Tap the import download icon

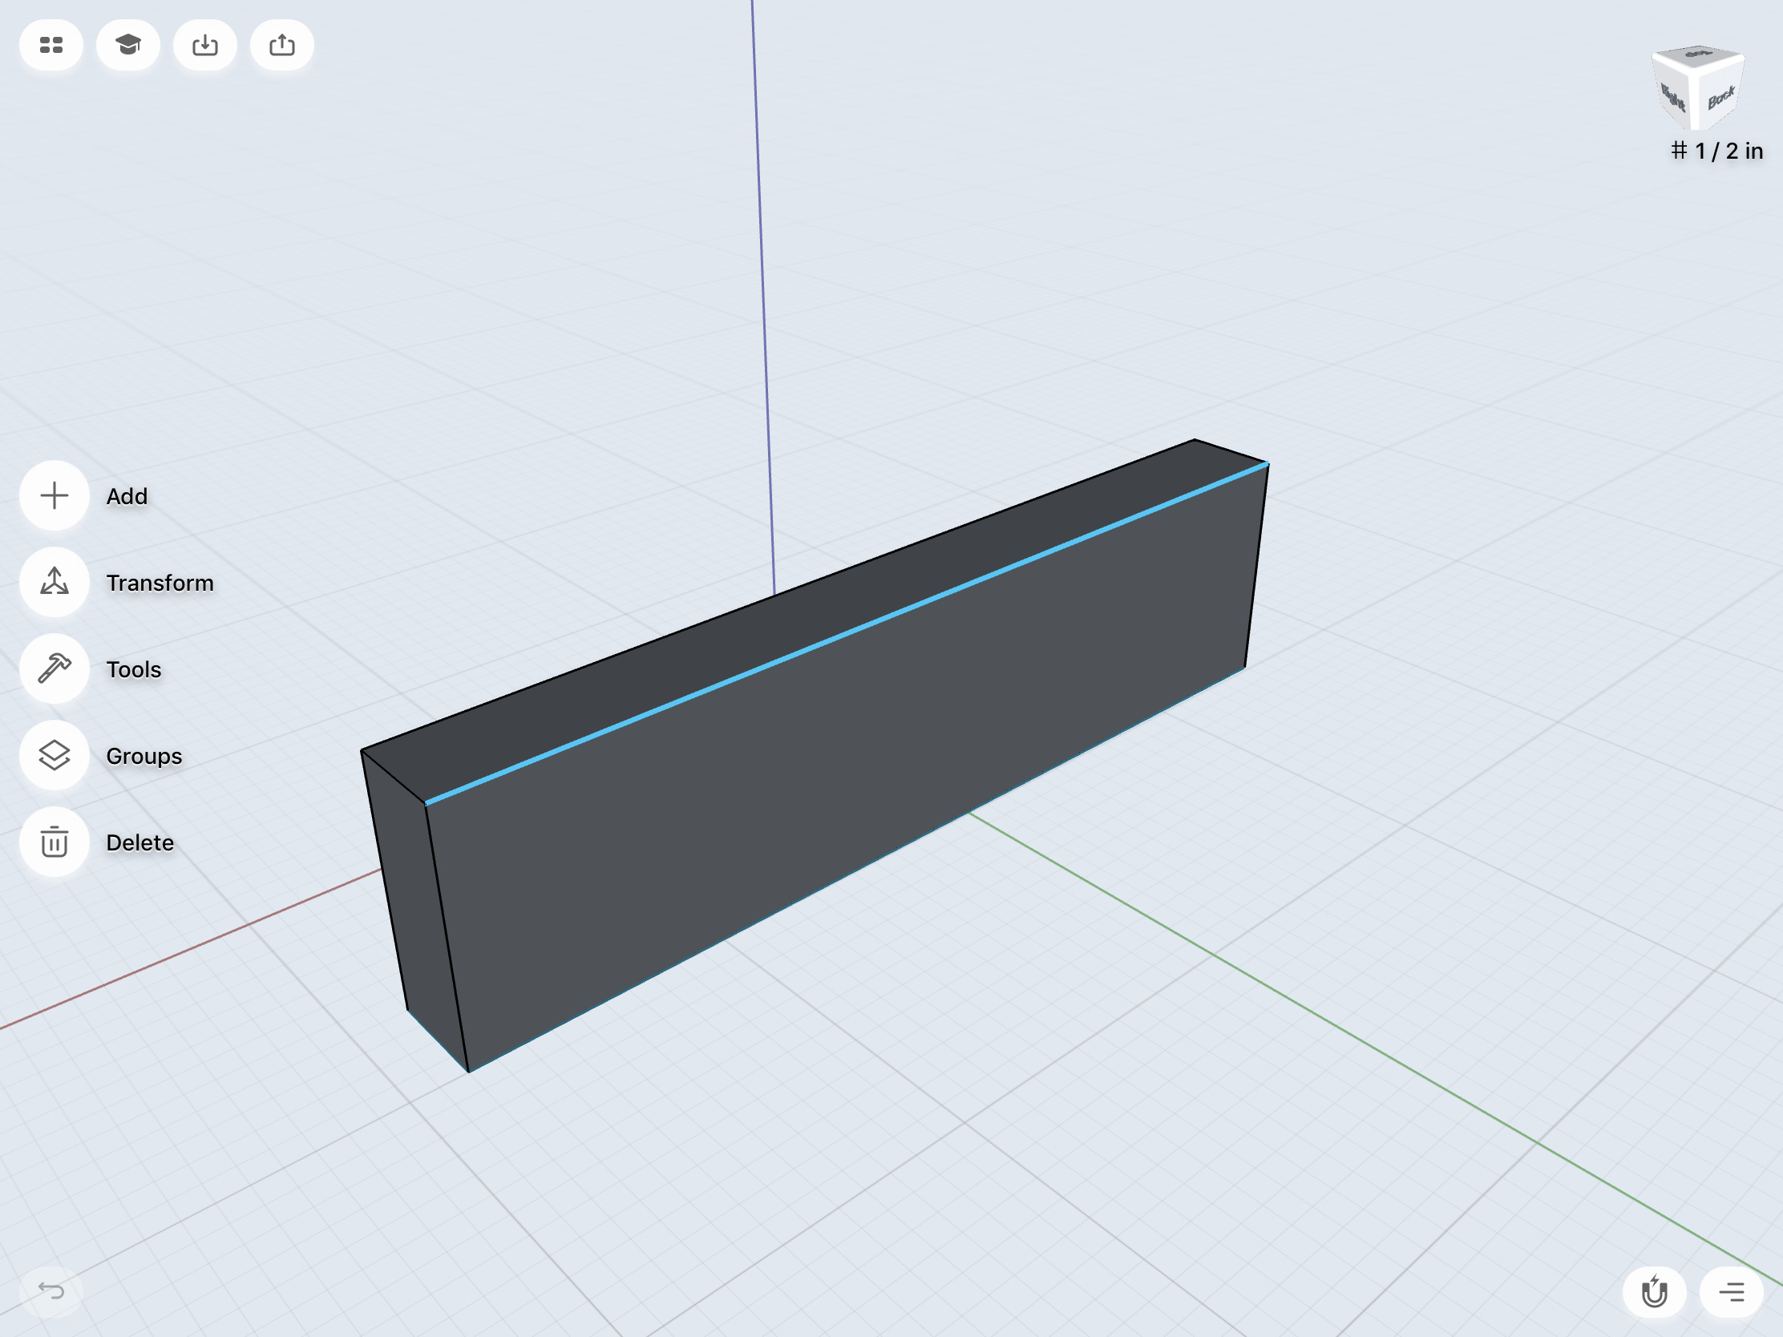[204, 45]
